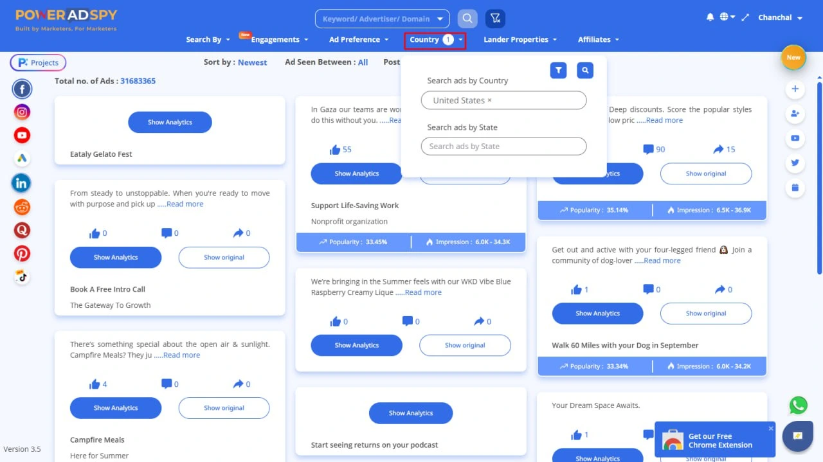Show Analytics for Eataly Gelato Fest ad

(170, 122)
